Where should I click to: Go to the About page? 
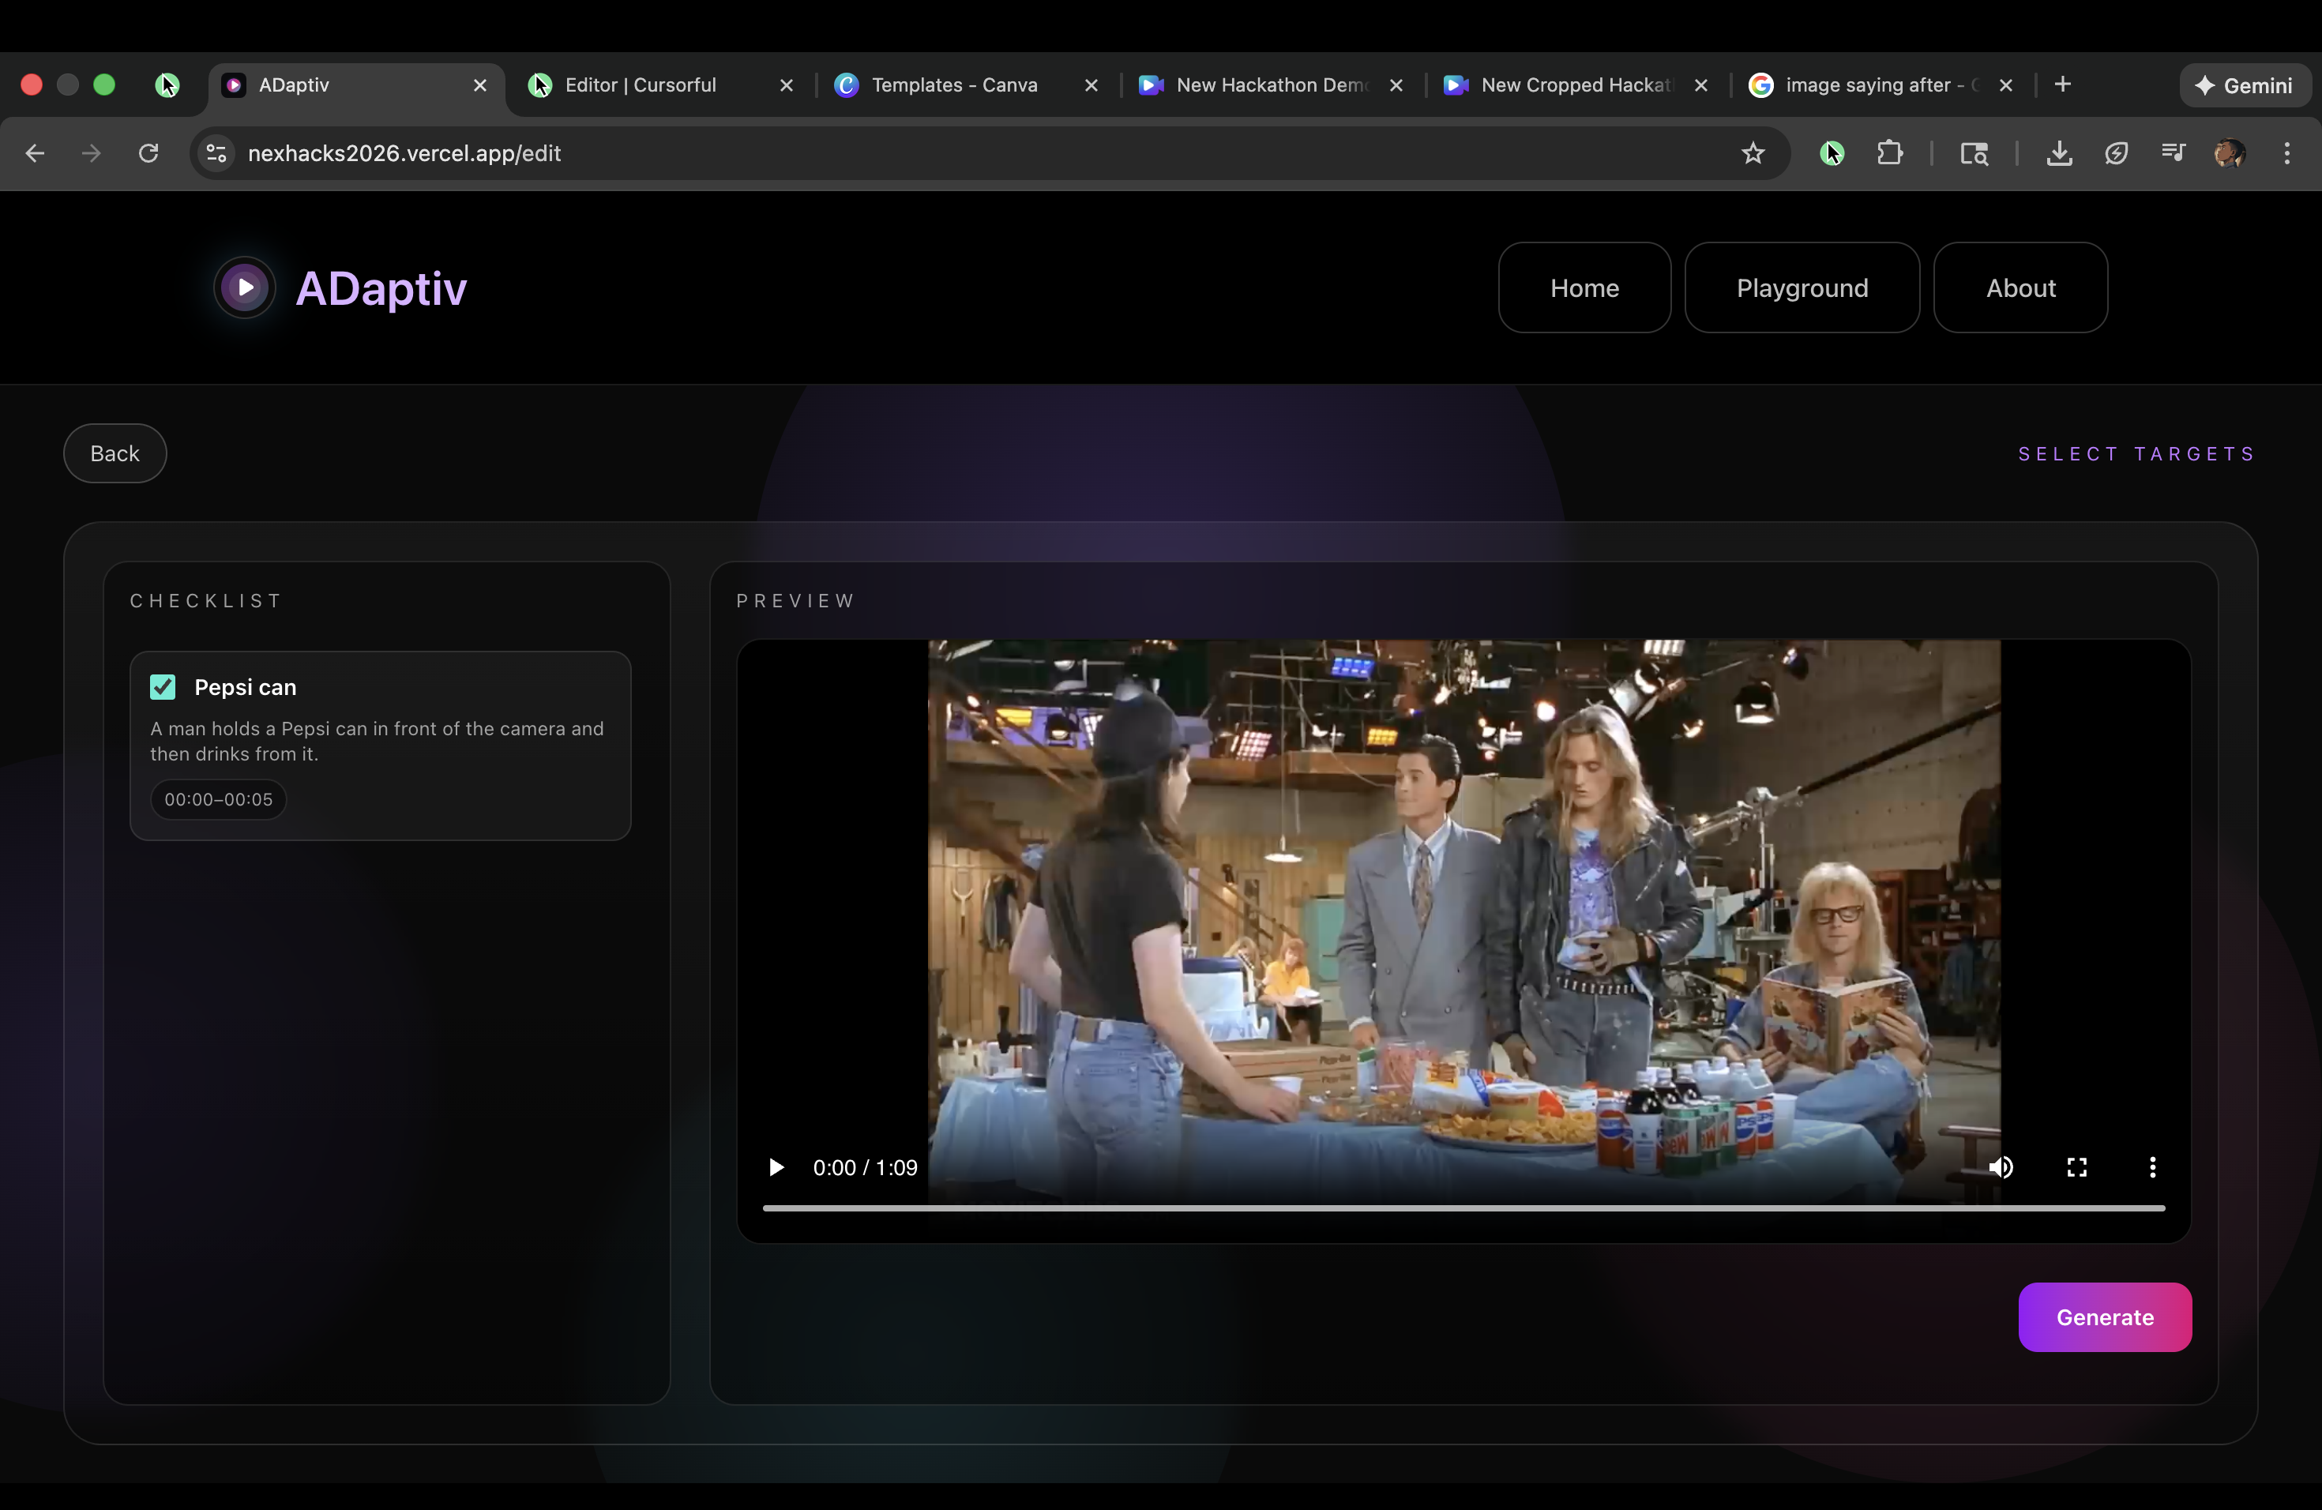coord(2020,287)
